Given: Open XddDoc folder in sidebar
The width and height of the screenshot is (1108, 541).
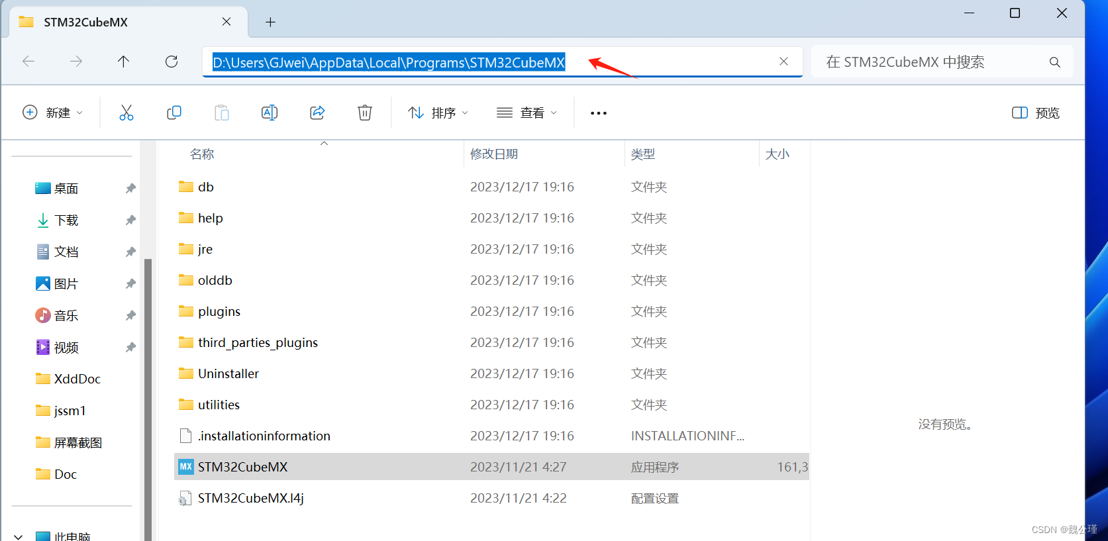Looking at the screenshot, I should click(x=68, y=379).
